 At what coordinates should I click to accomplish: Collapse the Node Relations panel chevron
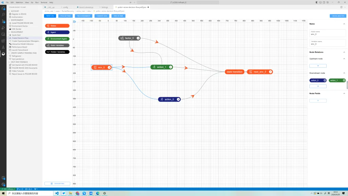(x=344, y=52)
